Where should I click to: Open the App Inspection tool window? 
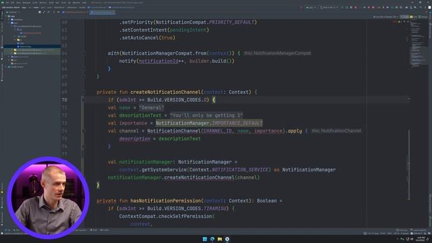pyautogui.click(x=80, y=230)
